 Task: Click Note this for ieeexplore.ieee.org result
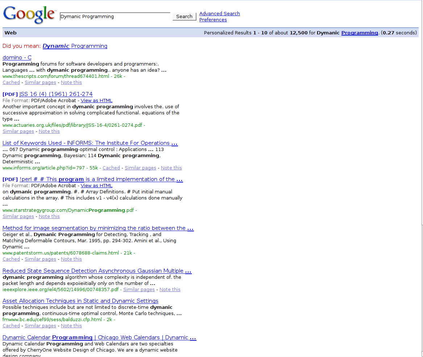(170, 290)
